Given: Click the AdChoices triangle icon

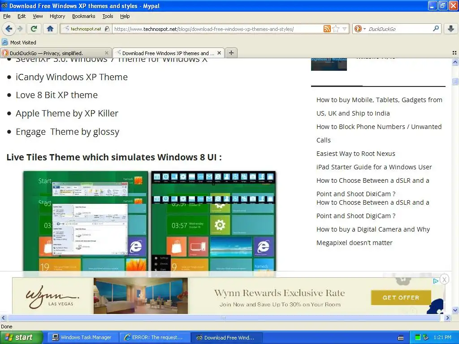Looking at the screenshot, I should pos(436,281).
